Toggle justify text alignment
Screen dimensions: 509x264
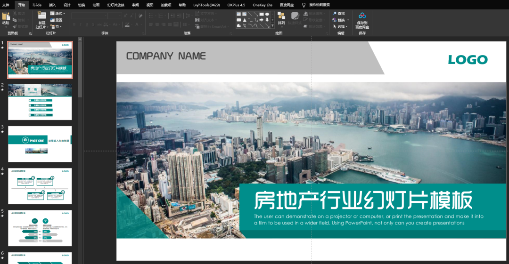(x=170, y=24)
